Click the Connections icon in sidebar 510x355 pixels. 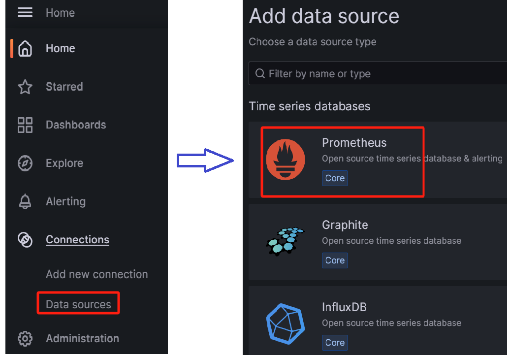point(25,240)
